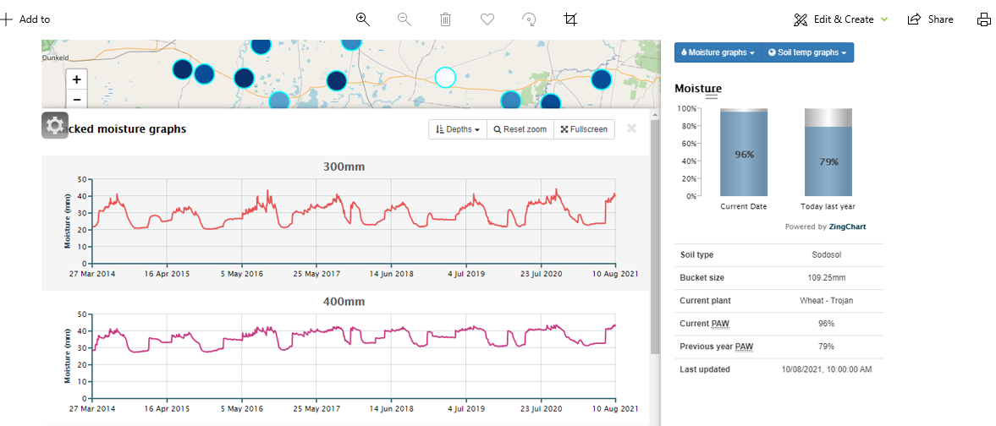Click the graphs panel vertical scrollbar

(655, 238)
